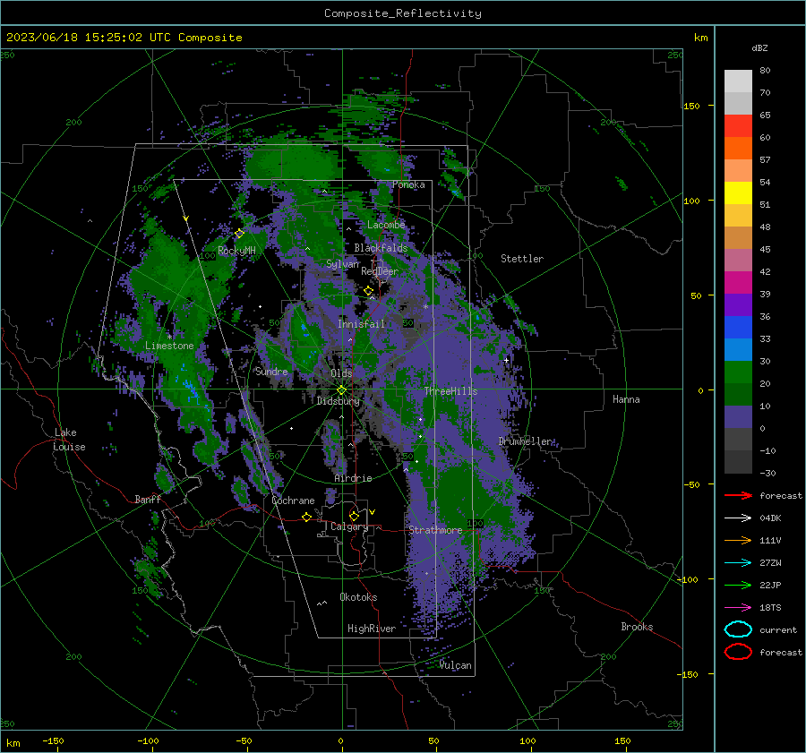Image resolution: width=806 pixels, height=753 pixels.
Task: Pick the slate-purple 10-0 dBZ swatch
Action: pos(738,417)
